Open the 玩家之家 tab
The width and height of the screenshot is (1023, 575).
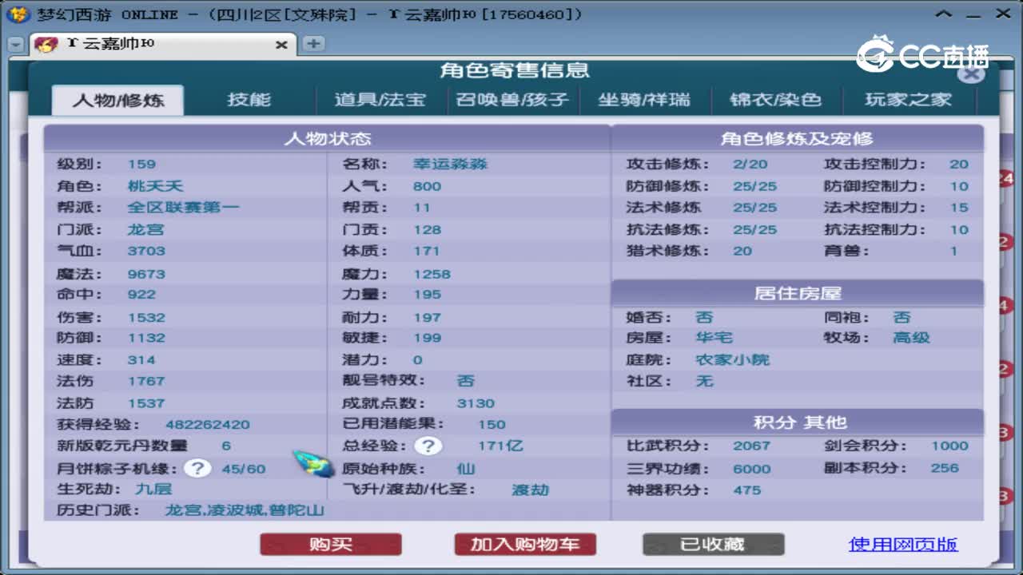(x=908, y=100)
